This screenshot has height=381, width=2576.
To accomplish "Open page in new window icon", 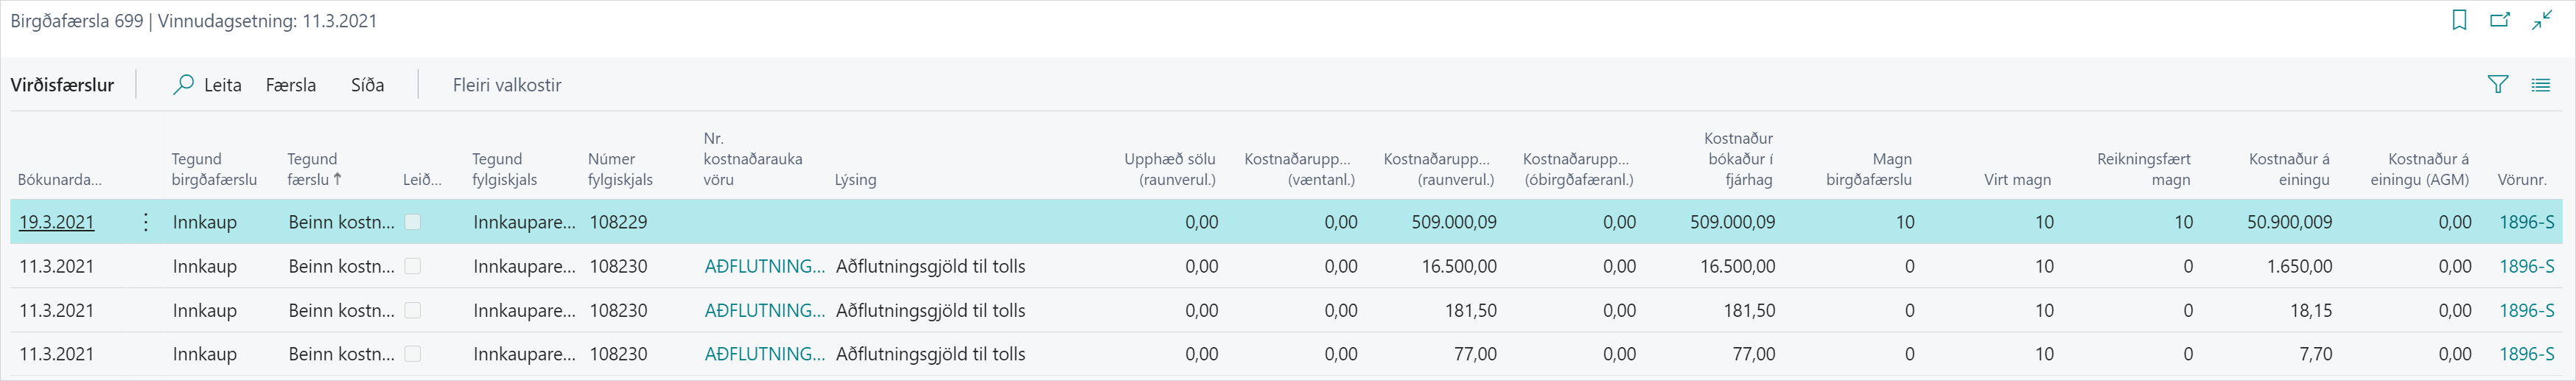I will click(x=2500, y=20).
